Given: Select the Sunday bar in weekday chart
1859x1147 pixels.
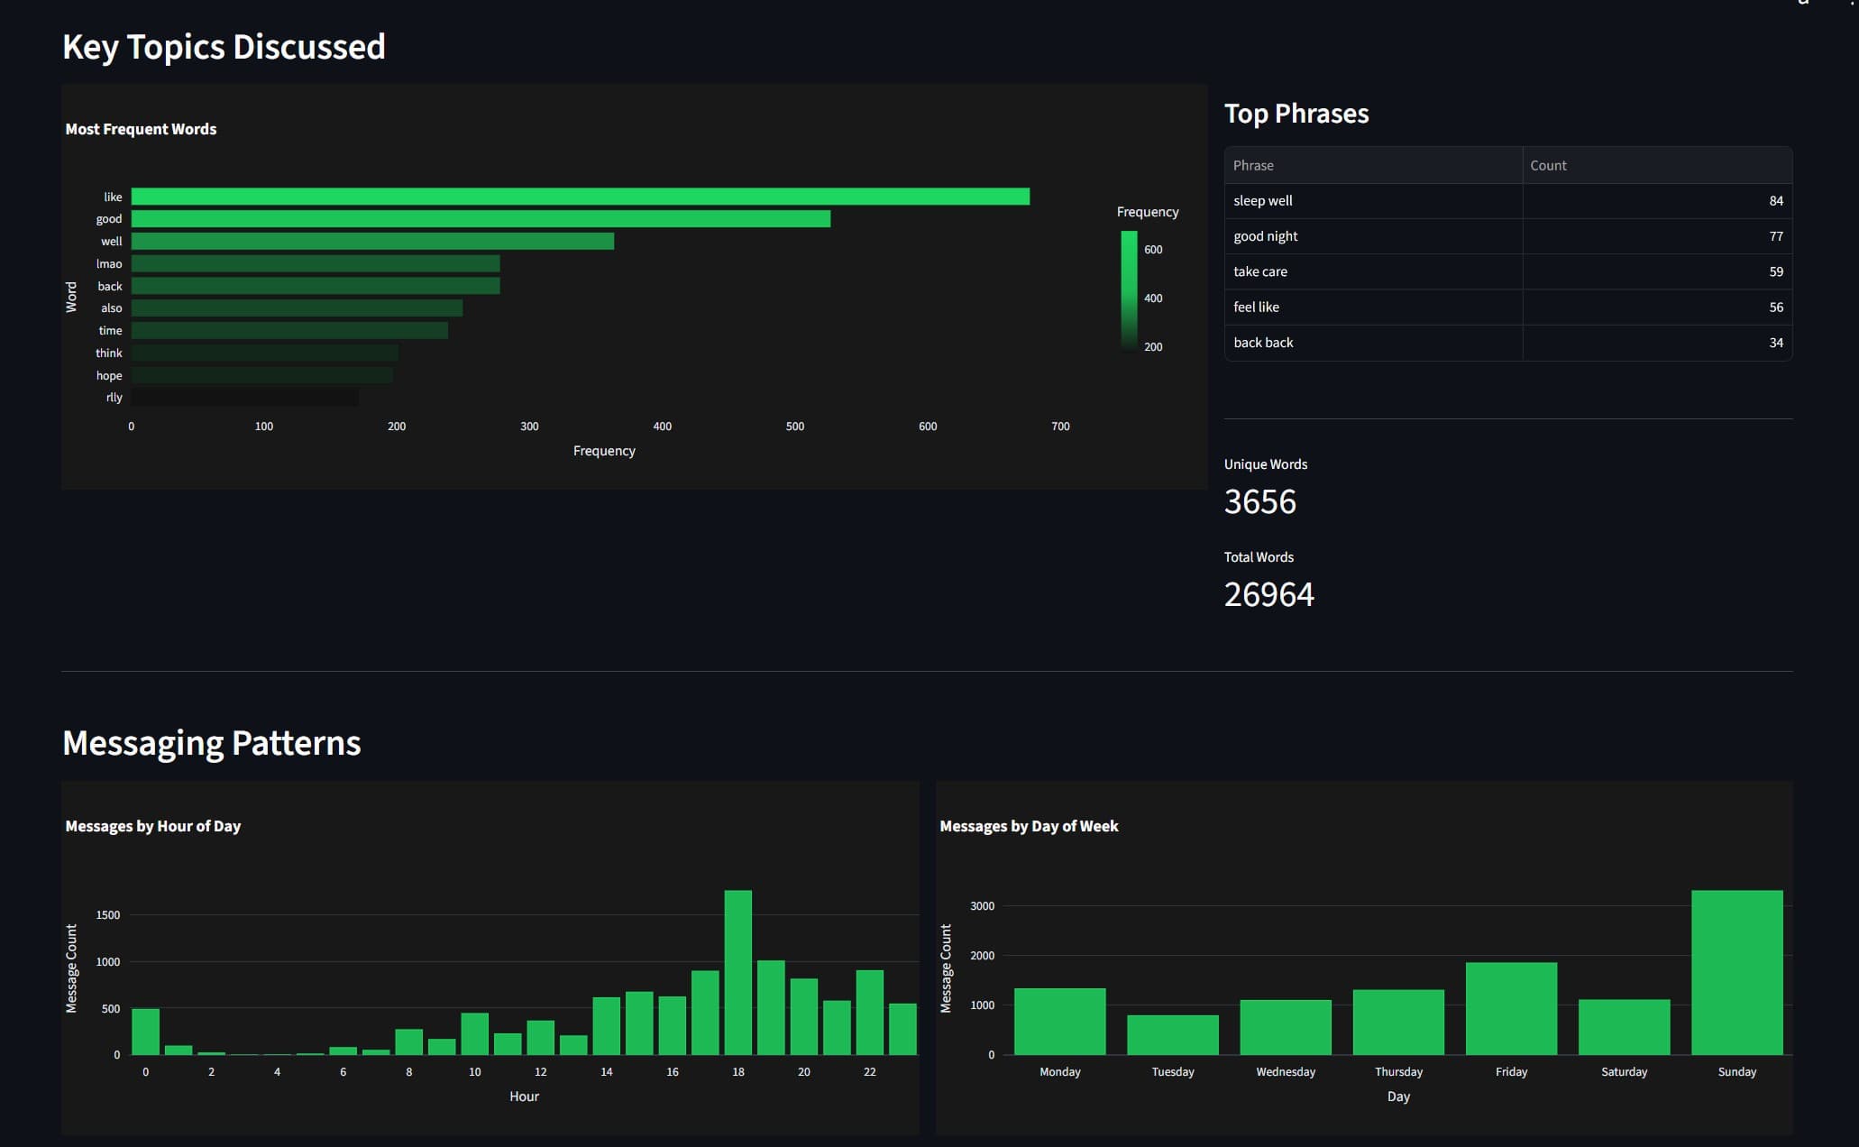Looking at the screenshot, I should (x=1736, y=972).
